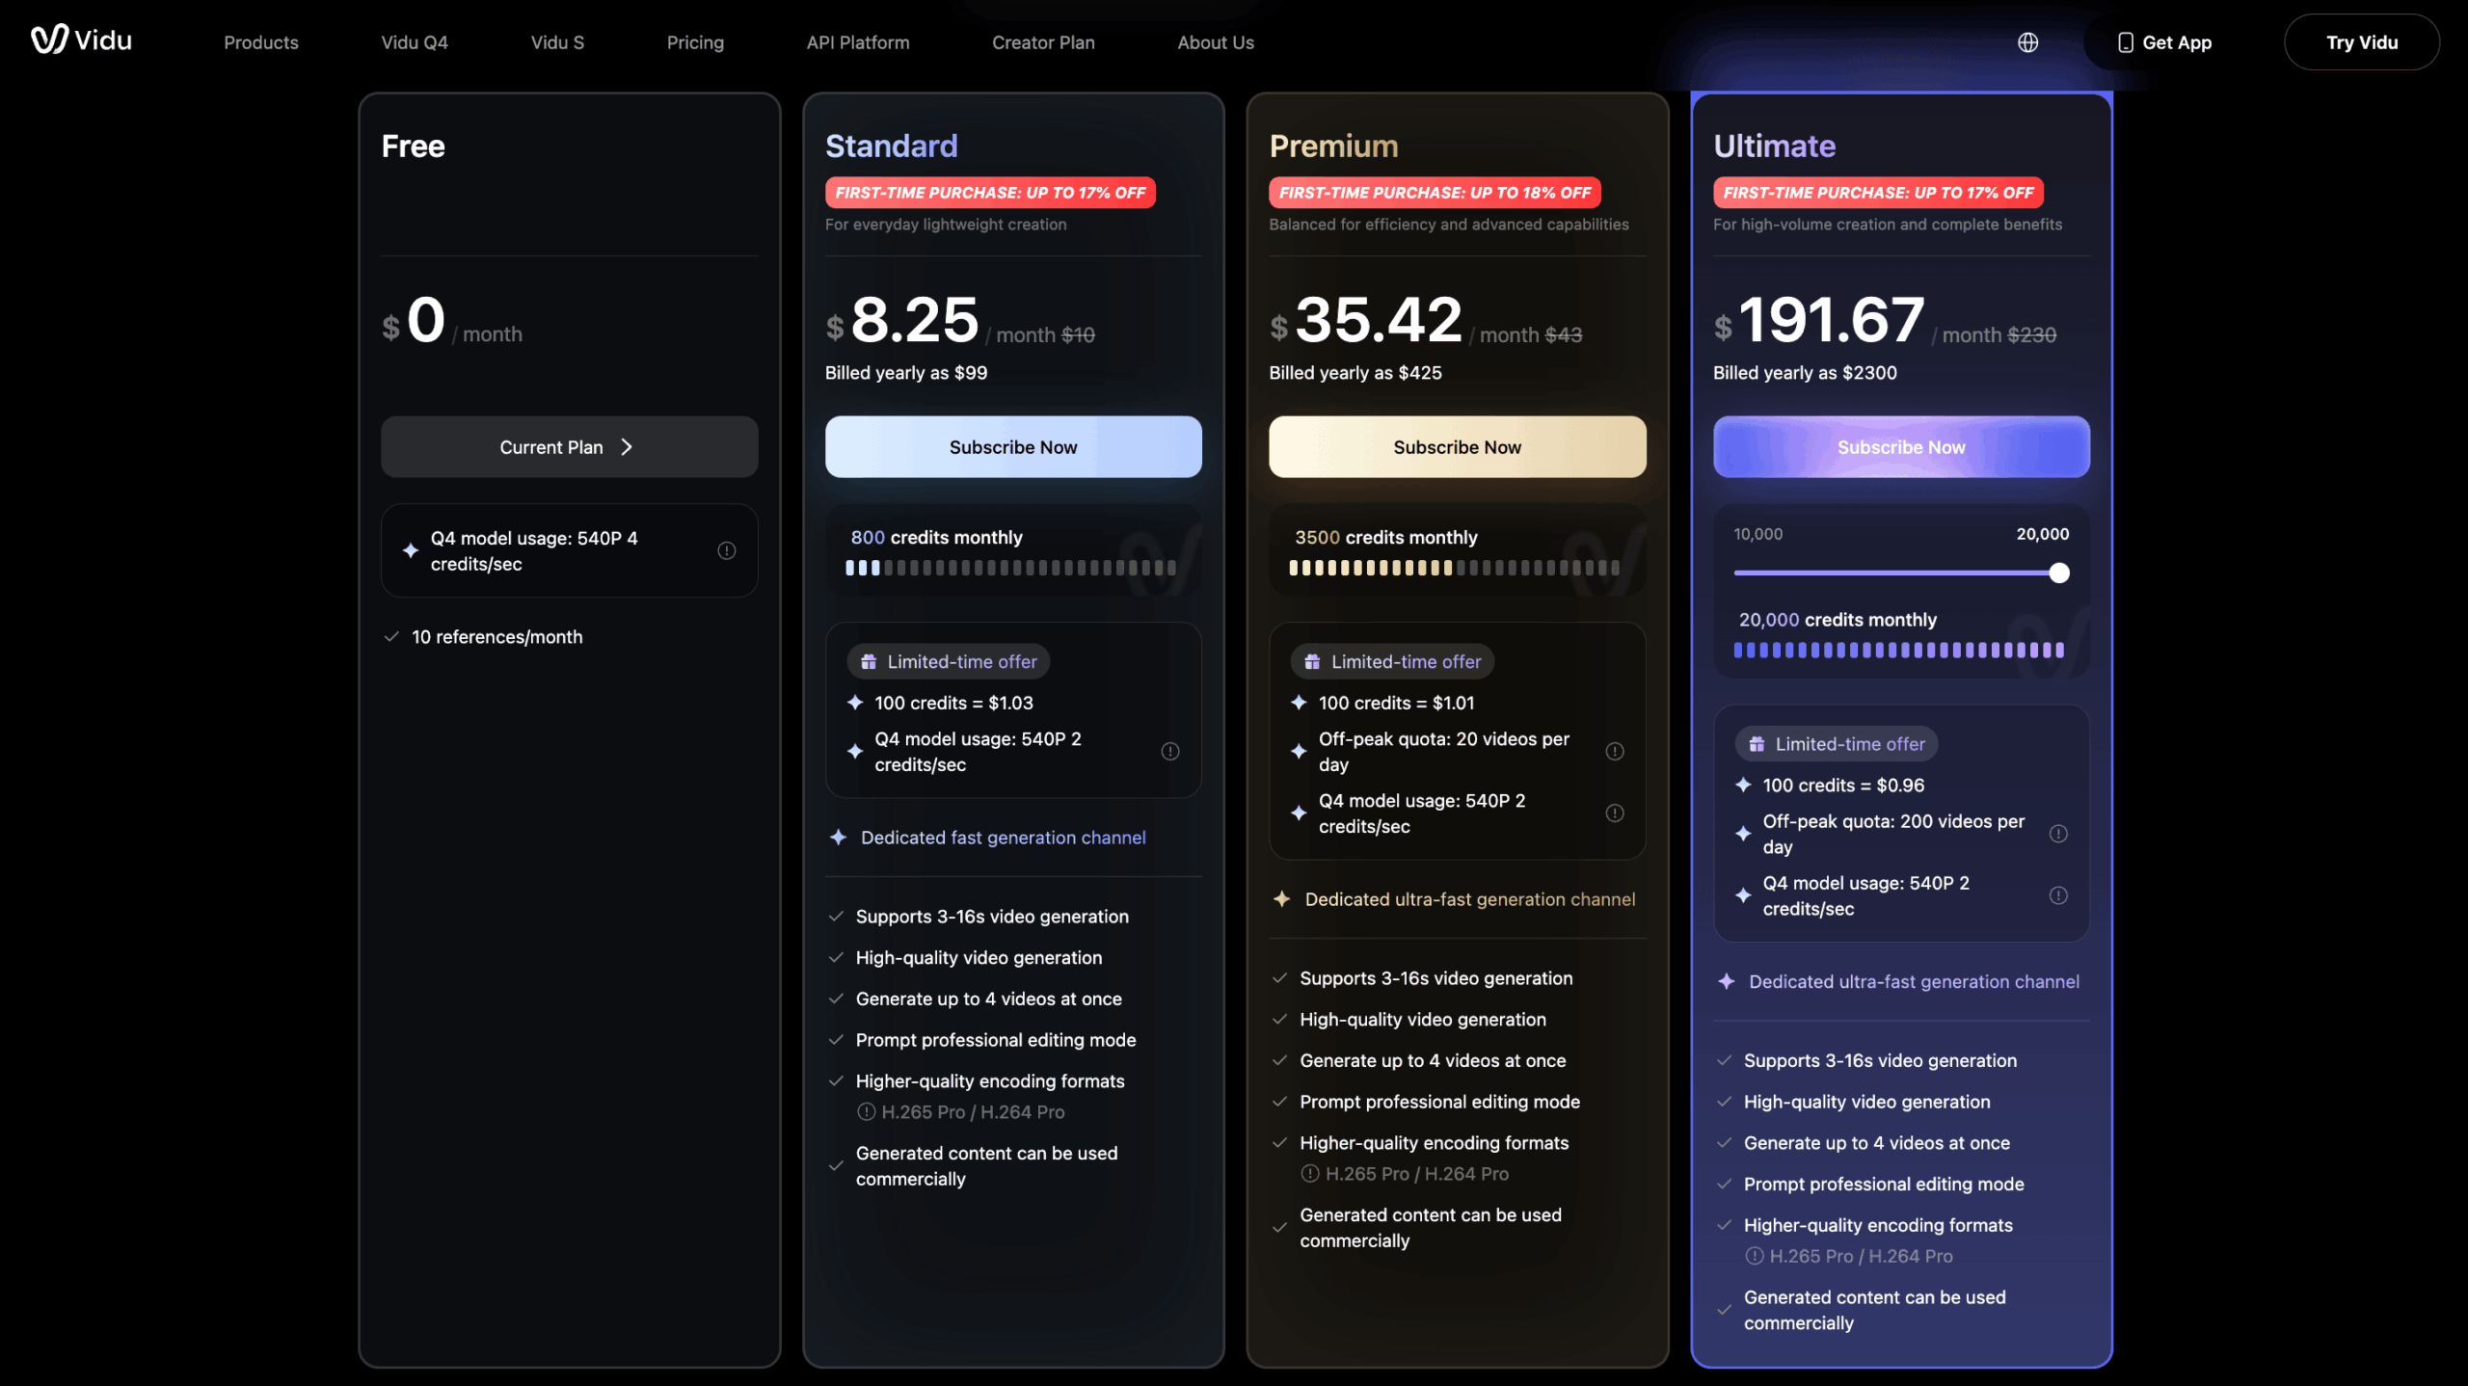Click the Free plan title
2468x1386 pixels.
413,146
